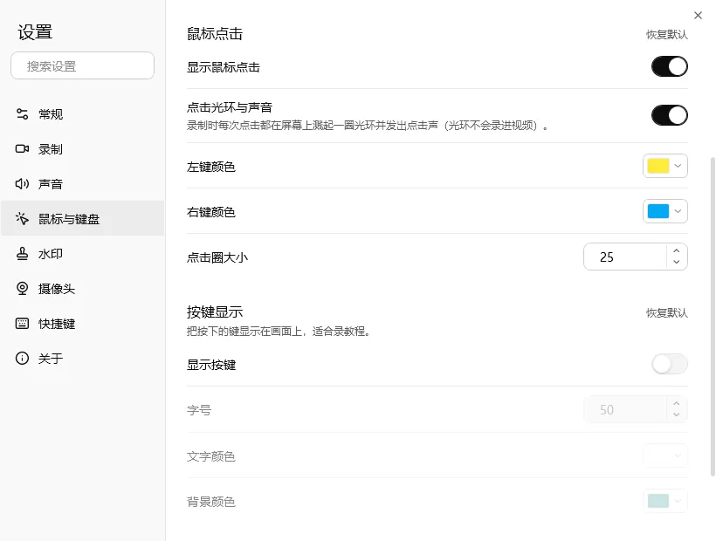
Task: Click the pale teal 背景颜色 swatch
Action: [x=658, y=501]
